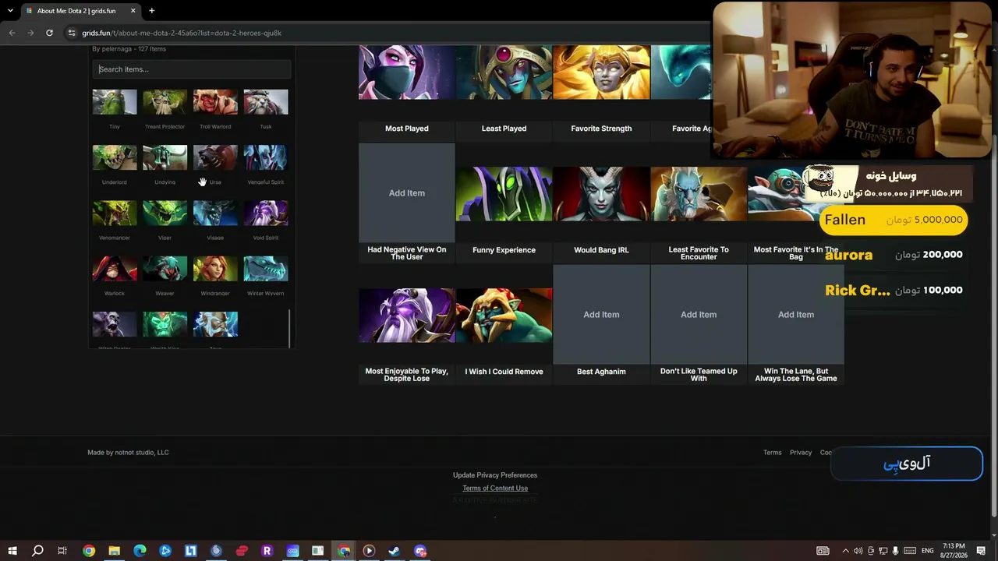Launch Google Chrome from taskbar
Image resolution: width=998 pixels, height=561 pixels.
(89, 551)
